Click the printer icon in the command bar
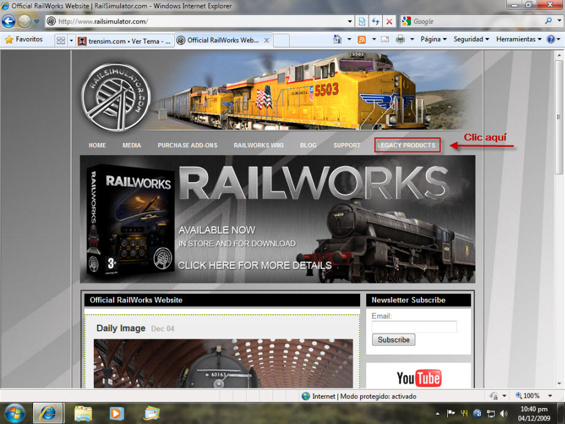 (400, 39)
